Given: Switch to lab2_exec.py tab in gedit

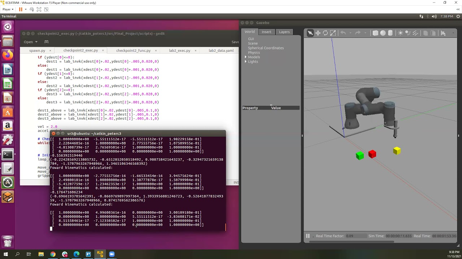Looking at the screenshot, I should click(x=179, y=50).
